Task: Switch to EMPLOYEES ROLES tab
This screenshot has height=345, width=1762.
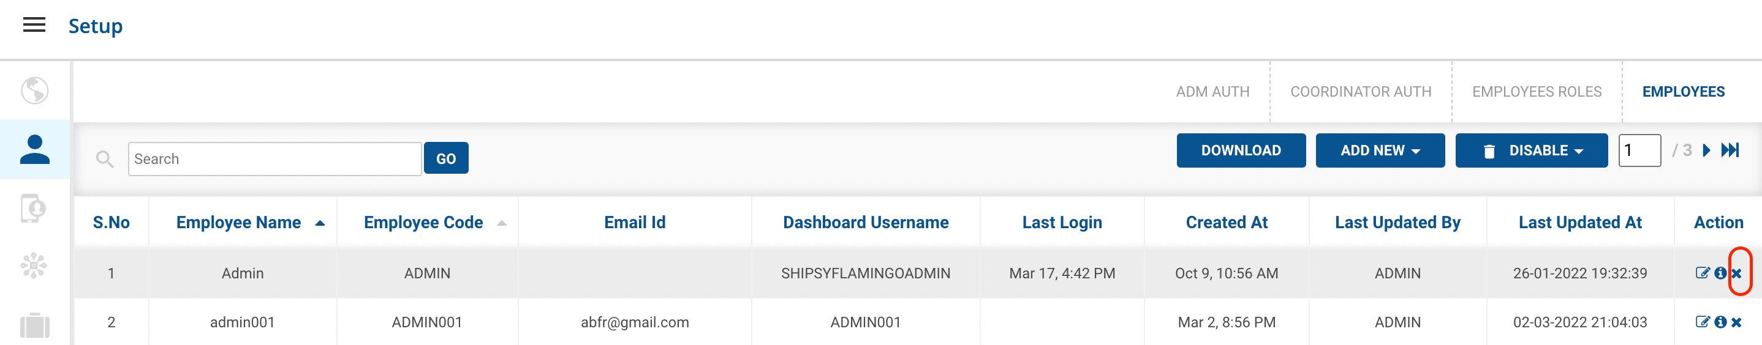Action: (1537, 92)
